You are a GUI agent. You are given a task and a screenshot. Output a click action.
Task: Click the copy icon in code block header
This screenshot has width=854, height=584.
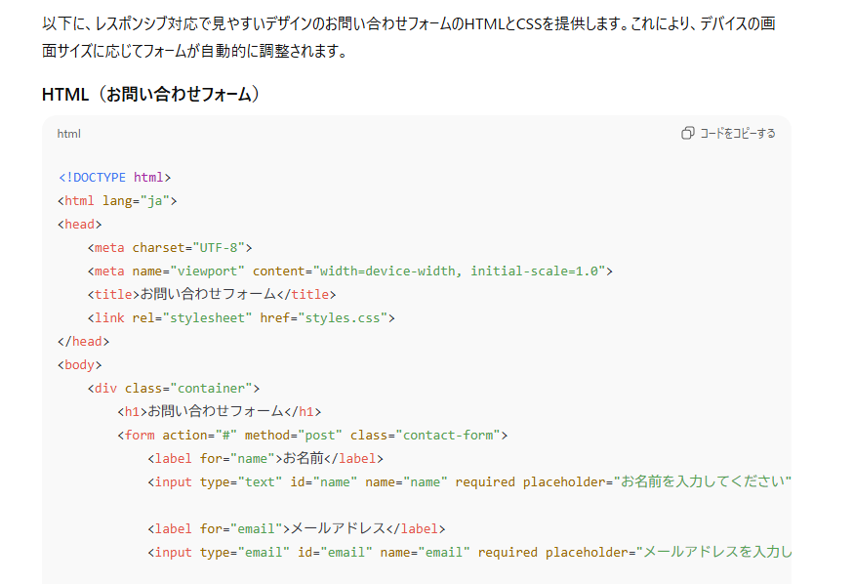(x=687, y=133)
